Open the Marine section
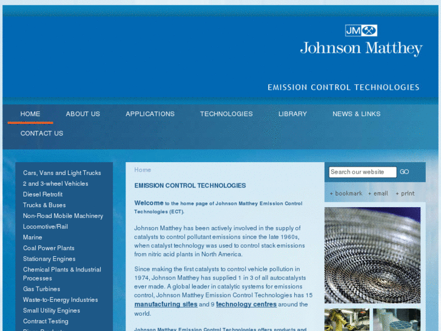Image resolution: width=441 pixels, height=331 pixels. [33, 237]
